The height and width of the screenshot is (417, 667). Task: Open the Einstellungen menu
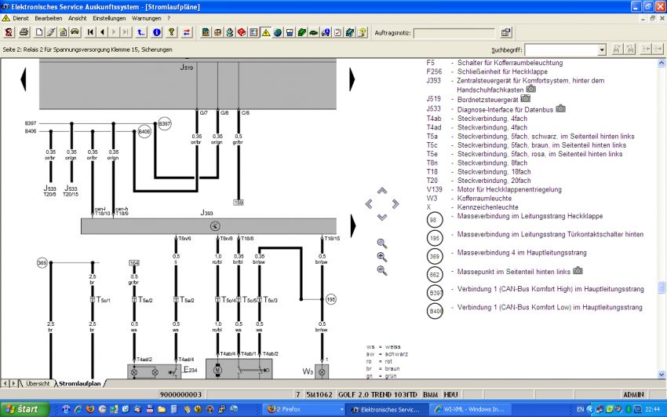[x=108, y=17]
